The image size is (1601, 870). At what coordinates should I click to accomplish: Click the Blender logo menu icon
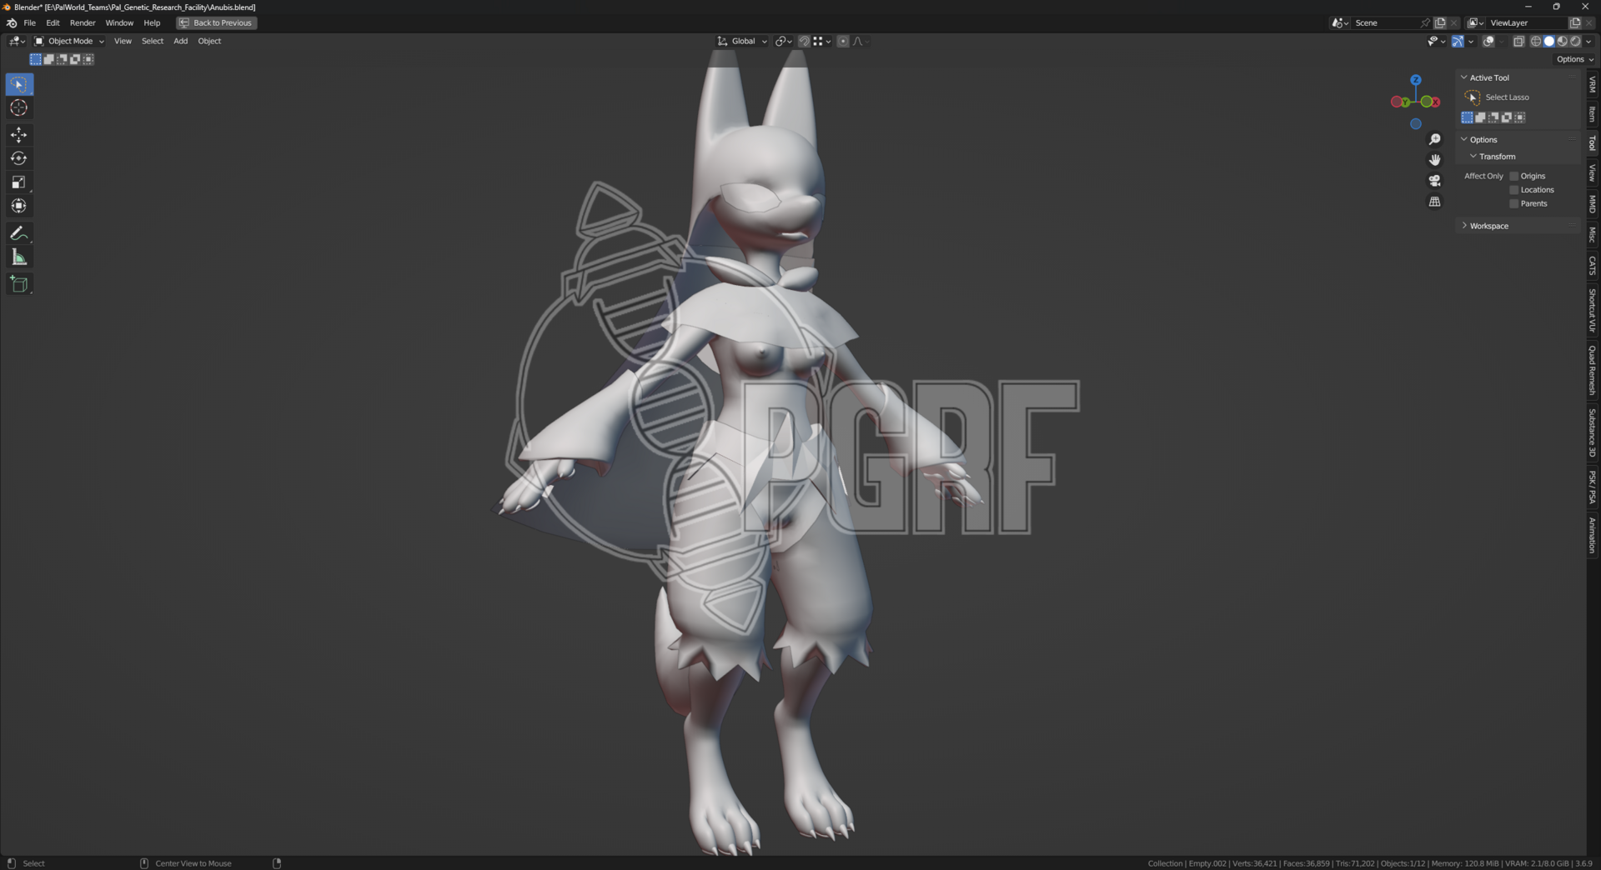pos(12,23)
